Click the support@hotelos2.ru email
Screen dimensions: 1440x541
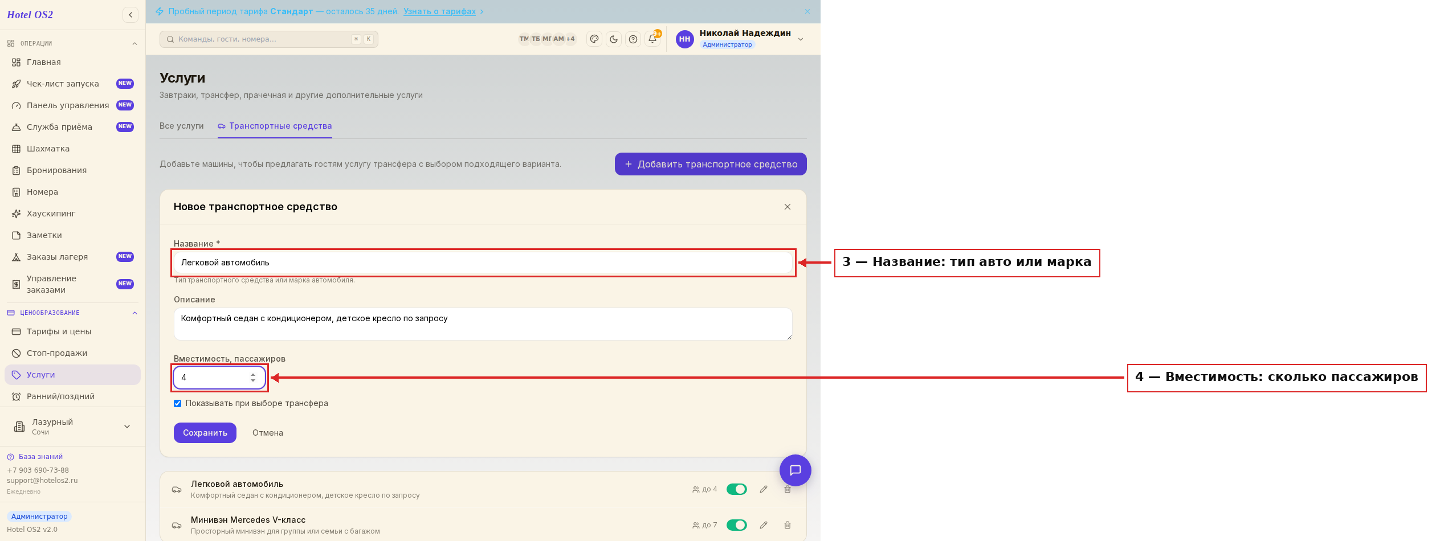[42, 481]
